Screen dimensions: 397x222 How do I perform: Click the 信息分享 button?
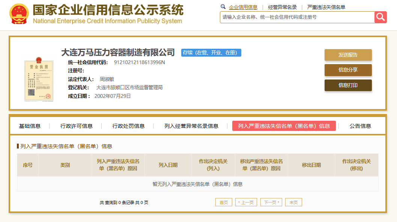(x=348, y=70)
